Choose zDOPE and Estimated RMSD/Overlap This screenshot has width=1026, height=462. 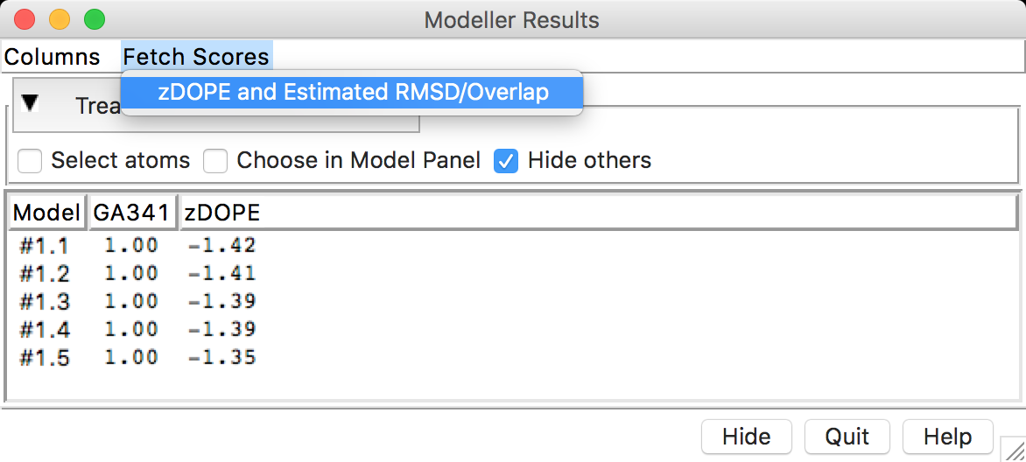352,92
